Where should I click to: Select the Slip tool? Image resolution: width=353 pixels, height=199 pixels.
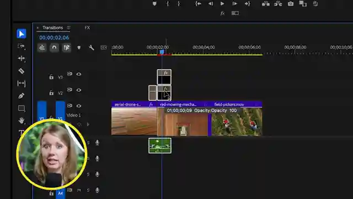[21, 83]
